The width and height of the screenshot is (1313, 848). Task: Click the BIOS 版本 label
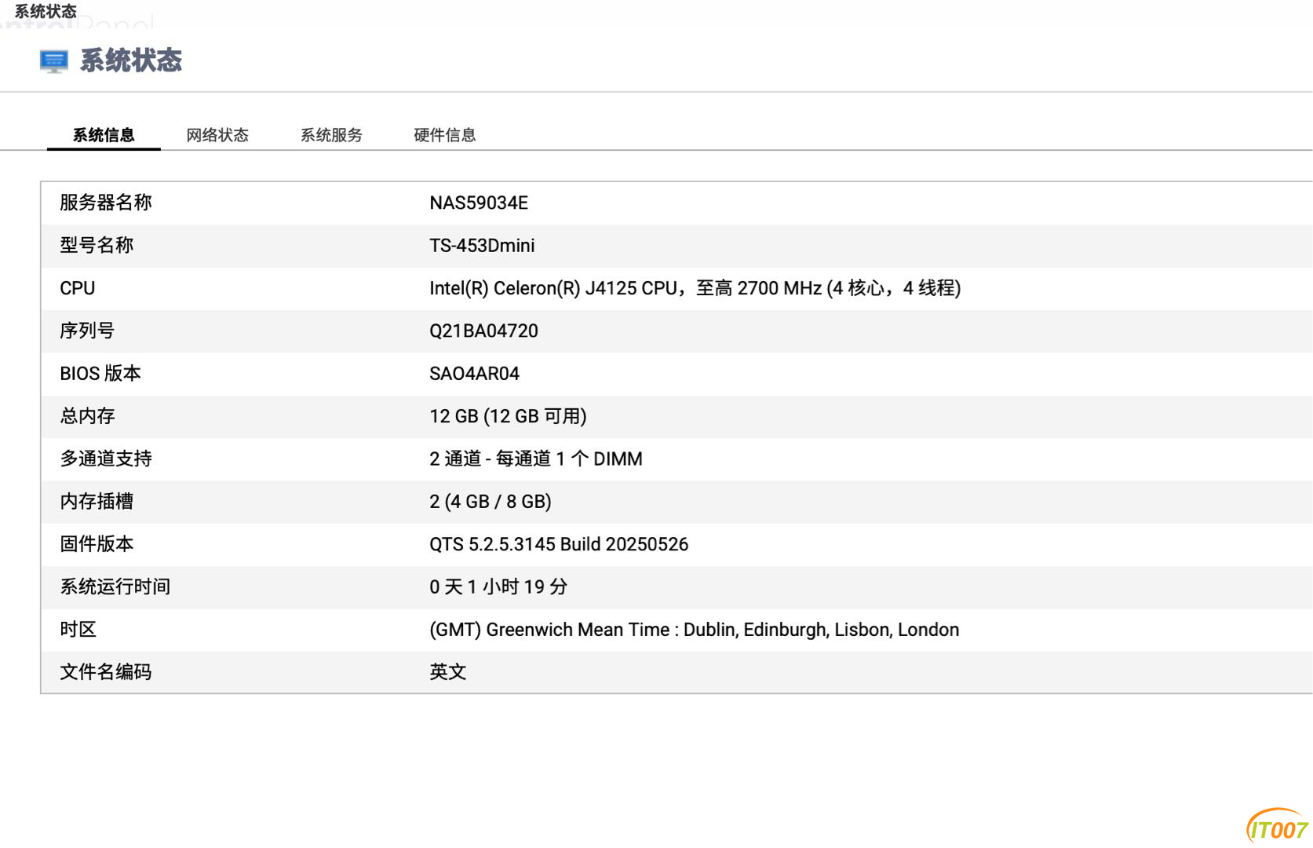pyautogui.click(x=100, y=374)
